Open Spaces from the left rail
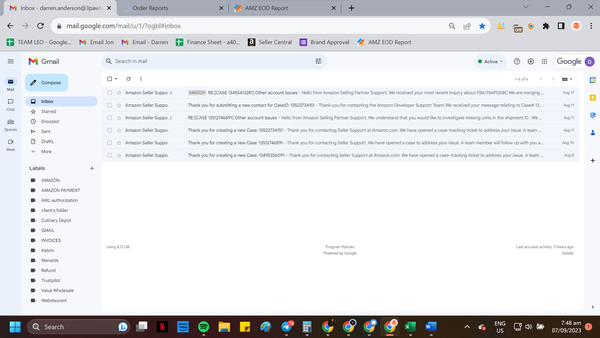 coord(11,125)
